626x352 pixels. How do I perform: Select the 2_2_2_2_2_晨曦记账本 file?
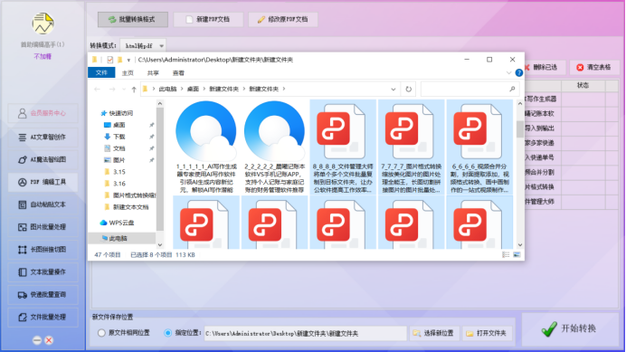pyautogui.click(x=274, y=147)
